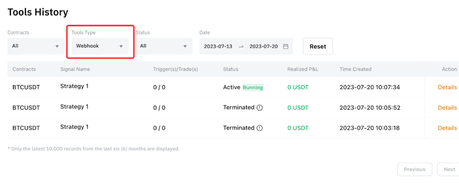Click calendar icon in date range field
Screen dimensions: 459x186
click(285, 46)
